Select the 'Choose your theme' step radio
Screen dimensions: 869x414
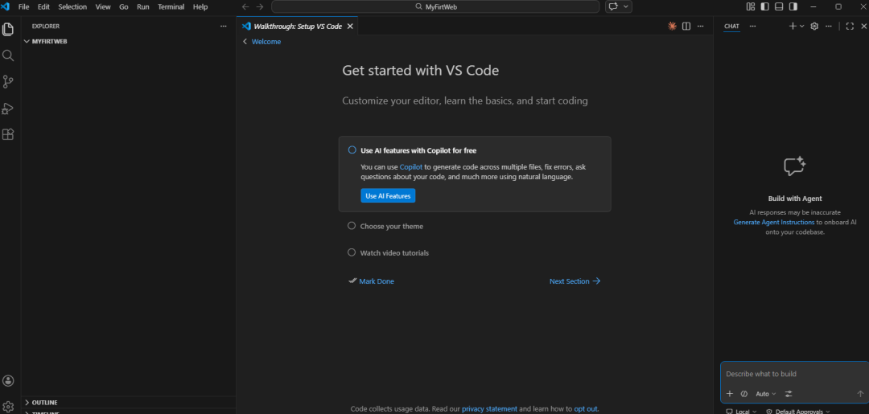352,226
